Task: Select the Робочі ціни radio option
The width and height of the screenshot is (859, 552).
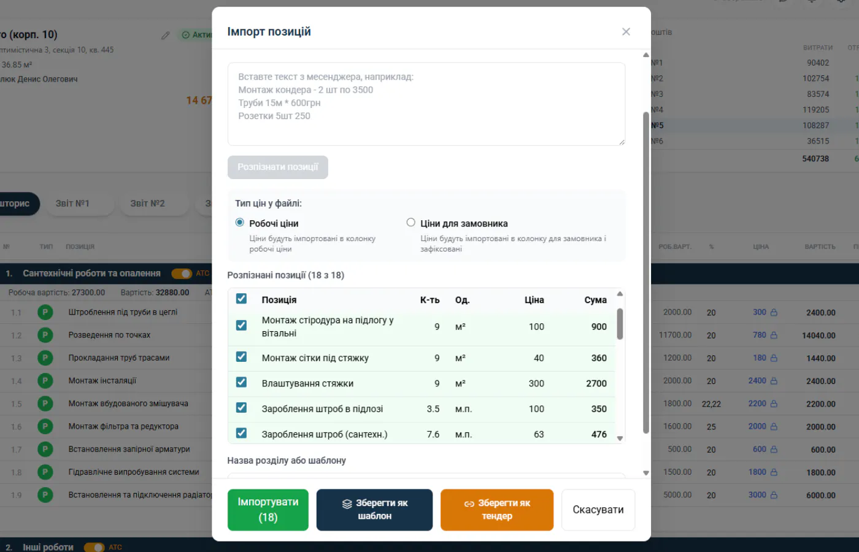Action: tap(240, 223)
